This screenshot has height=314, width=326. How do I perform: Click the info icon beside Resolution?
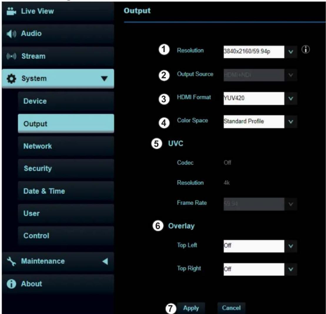pyautogui.click(x=305, y=49)
